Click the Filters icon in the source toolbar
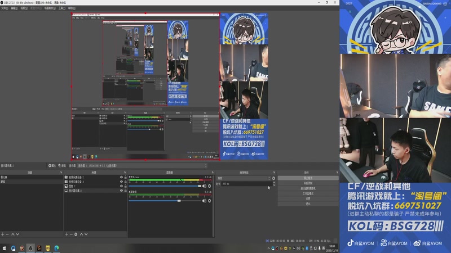The height and width of the screenshot is (253, 451). pyautogui.click(x=62, y=165)
